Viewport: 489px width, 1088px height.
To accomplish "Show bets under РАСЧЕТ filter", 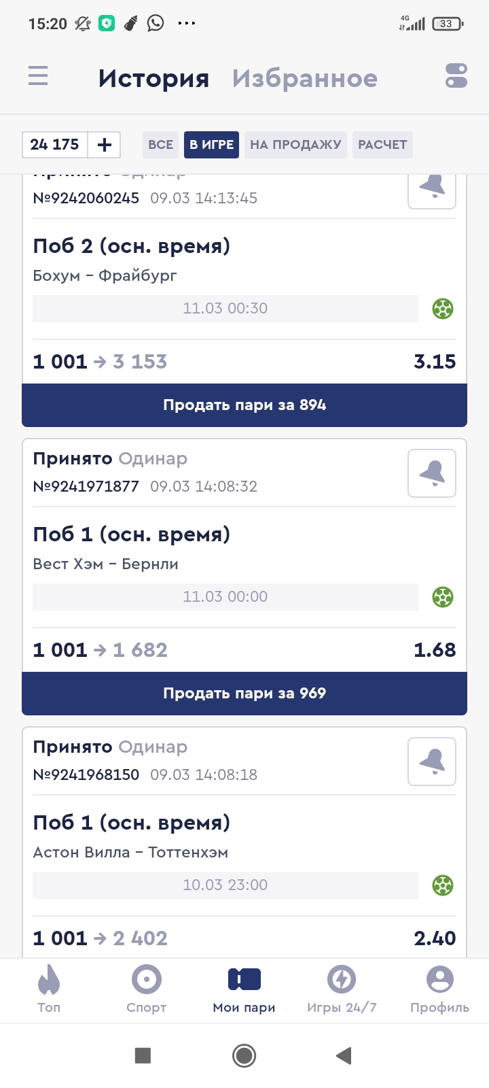I will [x=382, y=145].
